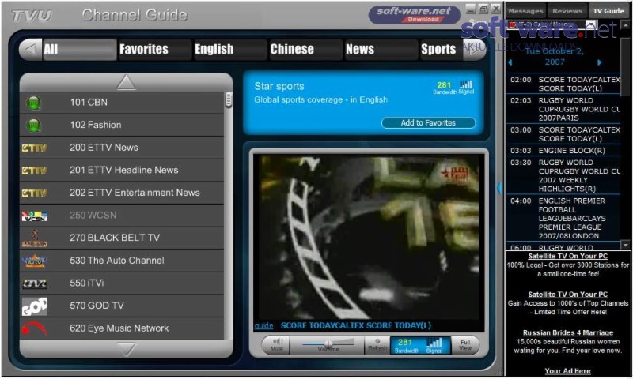The height and width of the screenshot is (379, 633).
Task: Go to previous category tabs with left arrow
Action: pos(31,50)
